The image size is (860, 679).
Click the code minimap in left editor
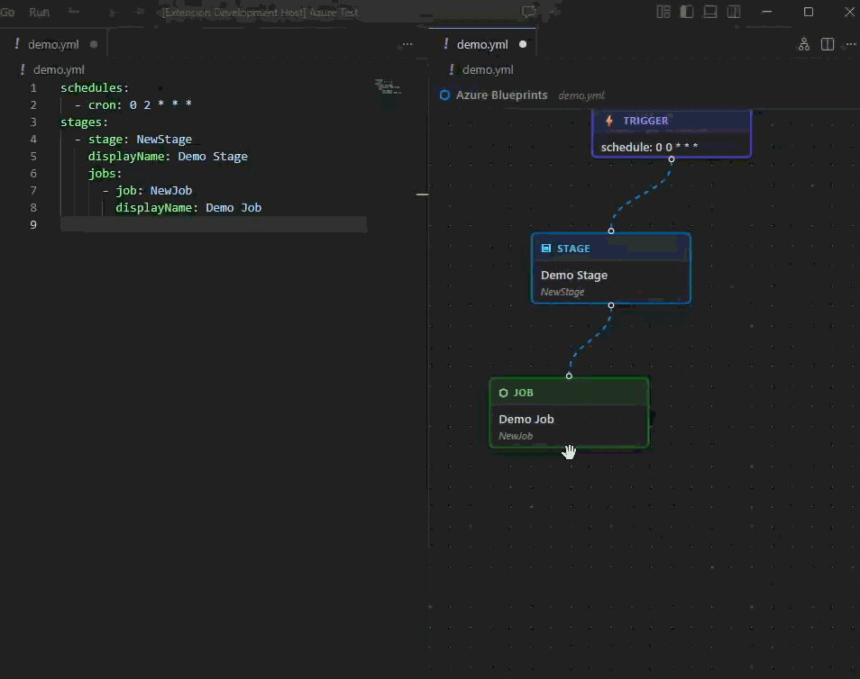pos(388,86)
